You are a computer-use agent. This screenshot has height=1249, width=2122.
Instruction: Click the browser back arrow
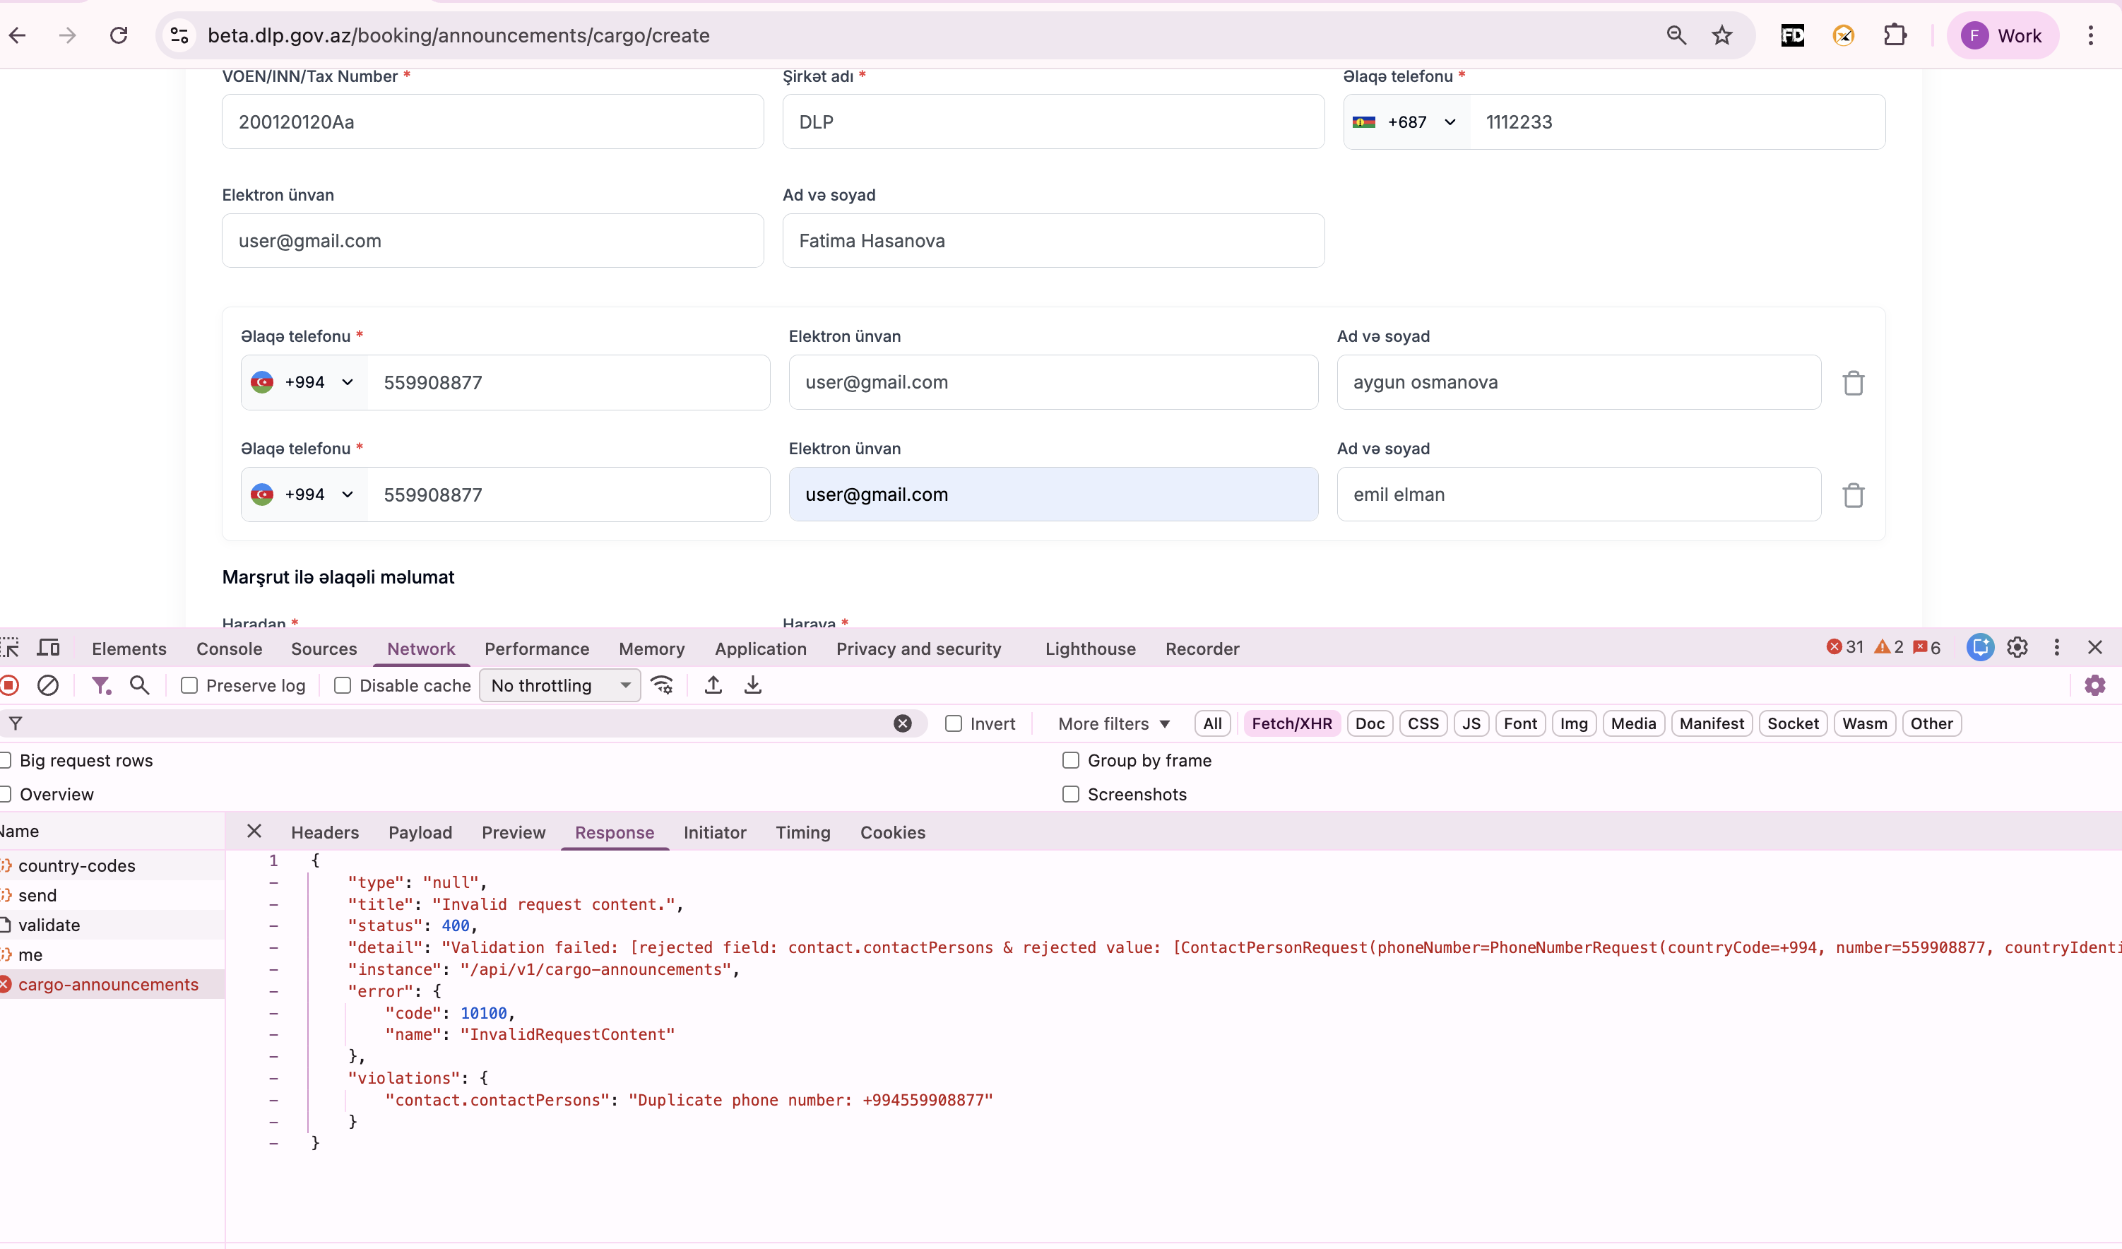(x=18, y=35)
